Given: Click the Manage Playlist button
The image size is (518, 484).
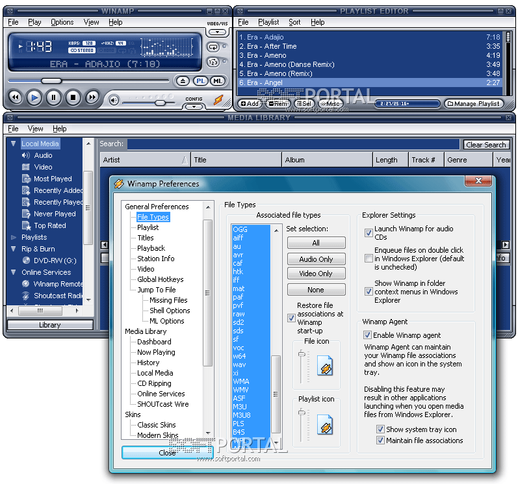Looking at the screenshot, I should 474,104.
